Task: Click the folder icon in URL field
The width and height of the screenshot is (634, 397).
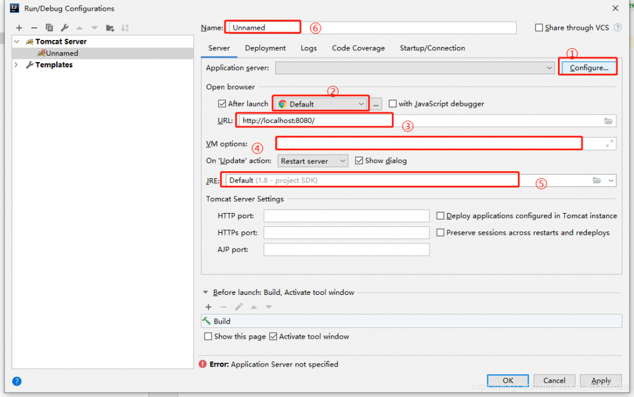Action: point(609,120)
